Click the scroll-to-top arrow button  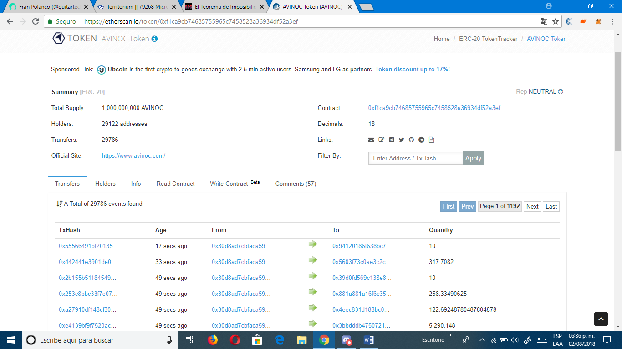(601, 319)
